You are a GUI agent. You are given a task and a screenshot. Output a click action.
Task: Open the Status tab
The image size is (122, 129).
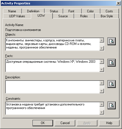[x=54, y=11]
